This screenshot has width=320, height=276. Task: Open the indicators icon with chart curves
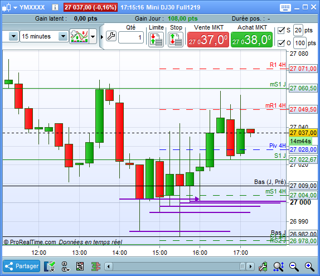click(79, 36)
